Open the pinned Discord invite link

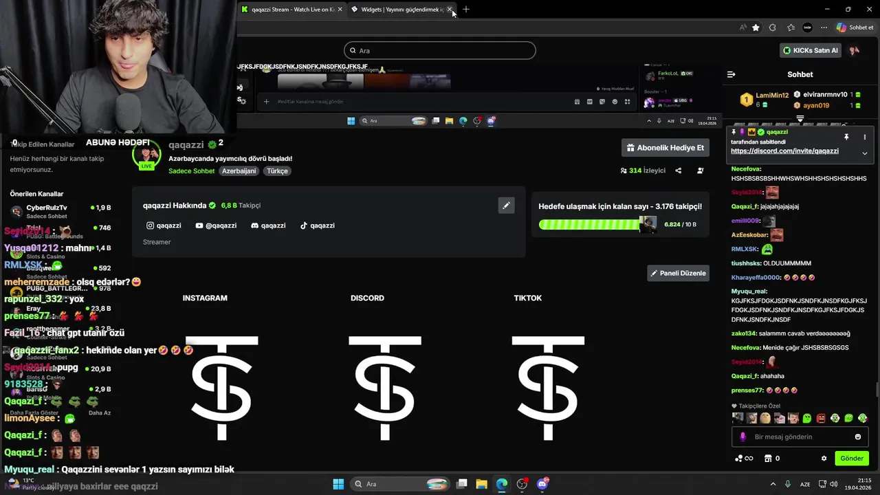[x=784, y=151]
